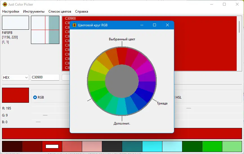Pick the cyan swatch in bottom palette

152,146
